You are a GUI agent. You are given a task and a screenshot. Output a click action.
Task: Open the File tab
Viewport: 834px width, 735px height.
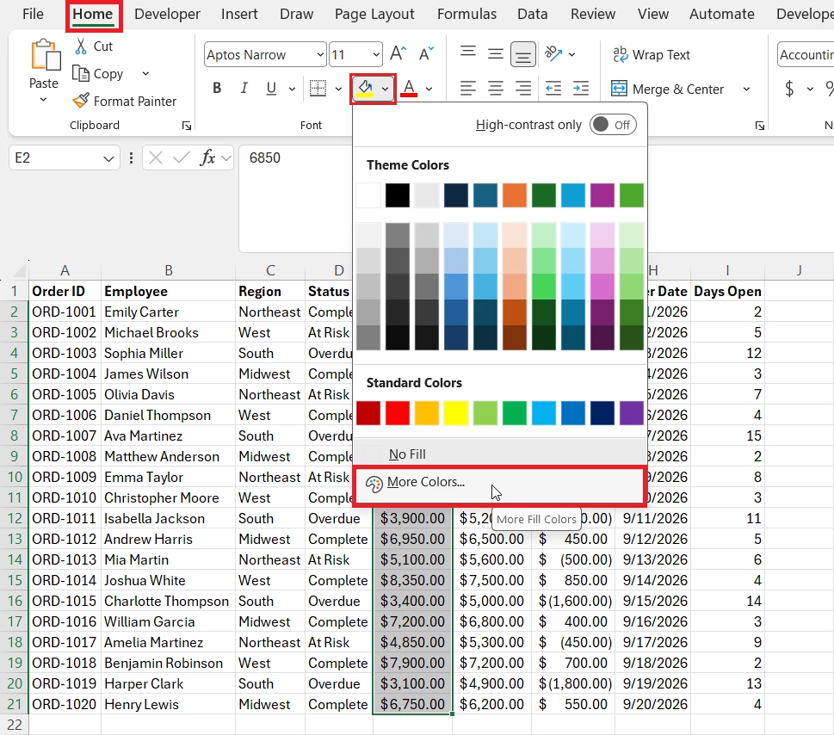coord(33,14)
